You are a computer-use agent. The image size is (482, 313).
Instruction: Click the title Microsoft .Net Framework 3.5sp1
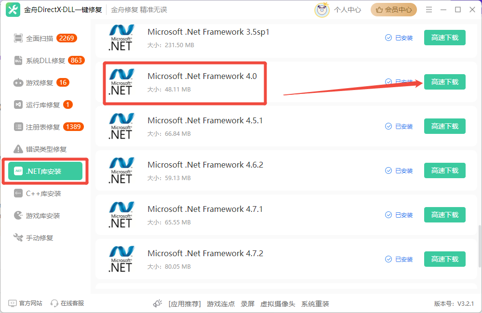[x=208, y=32]
